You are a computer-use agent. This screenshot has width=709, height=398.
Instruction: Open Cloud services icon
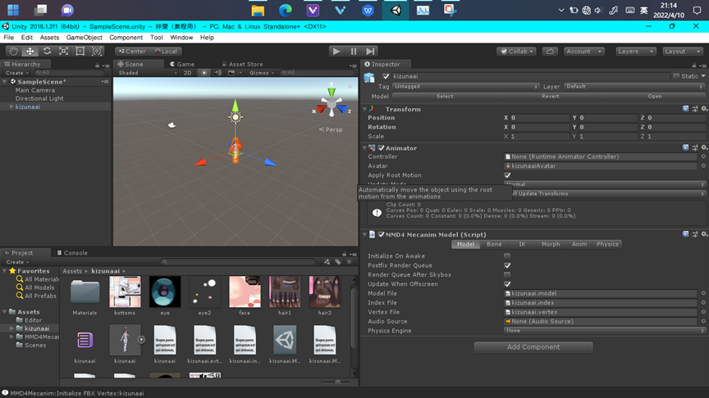pos(550,51)
